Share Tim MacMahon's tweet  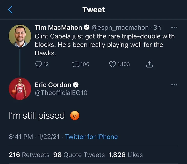(x=149, y=64)
